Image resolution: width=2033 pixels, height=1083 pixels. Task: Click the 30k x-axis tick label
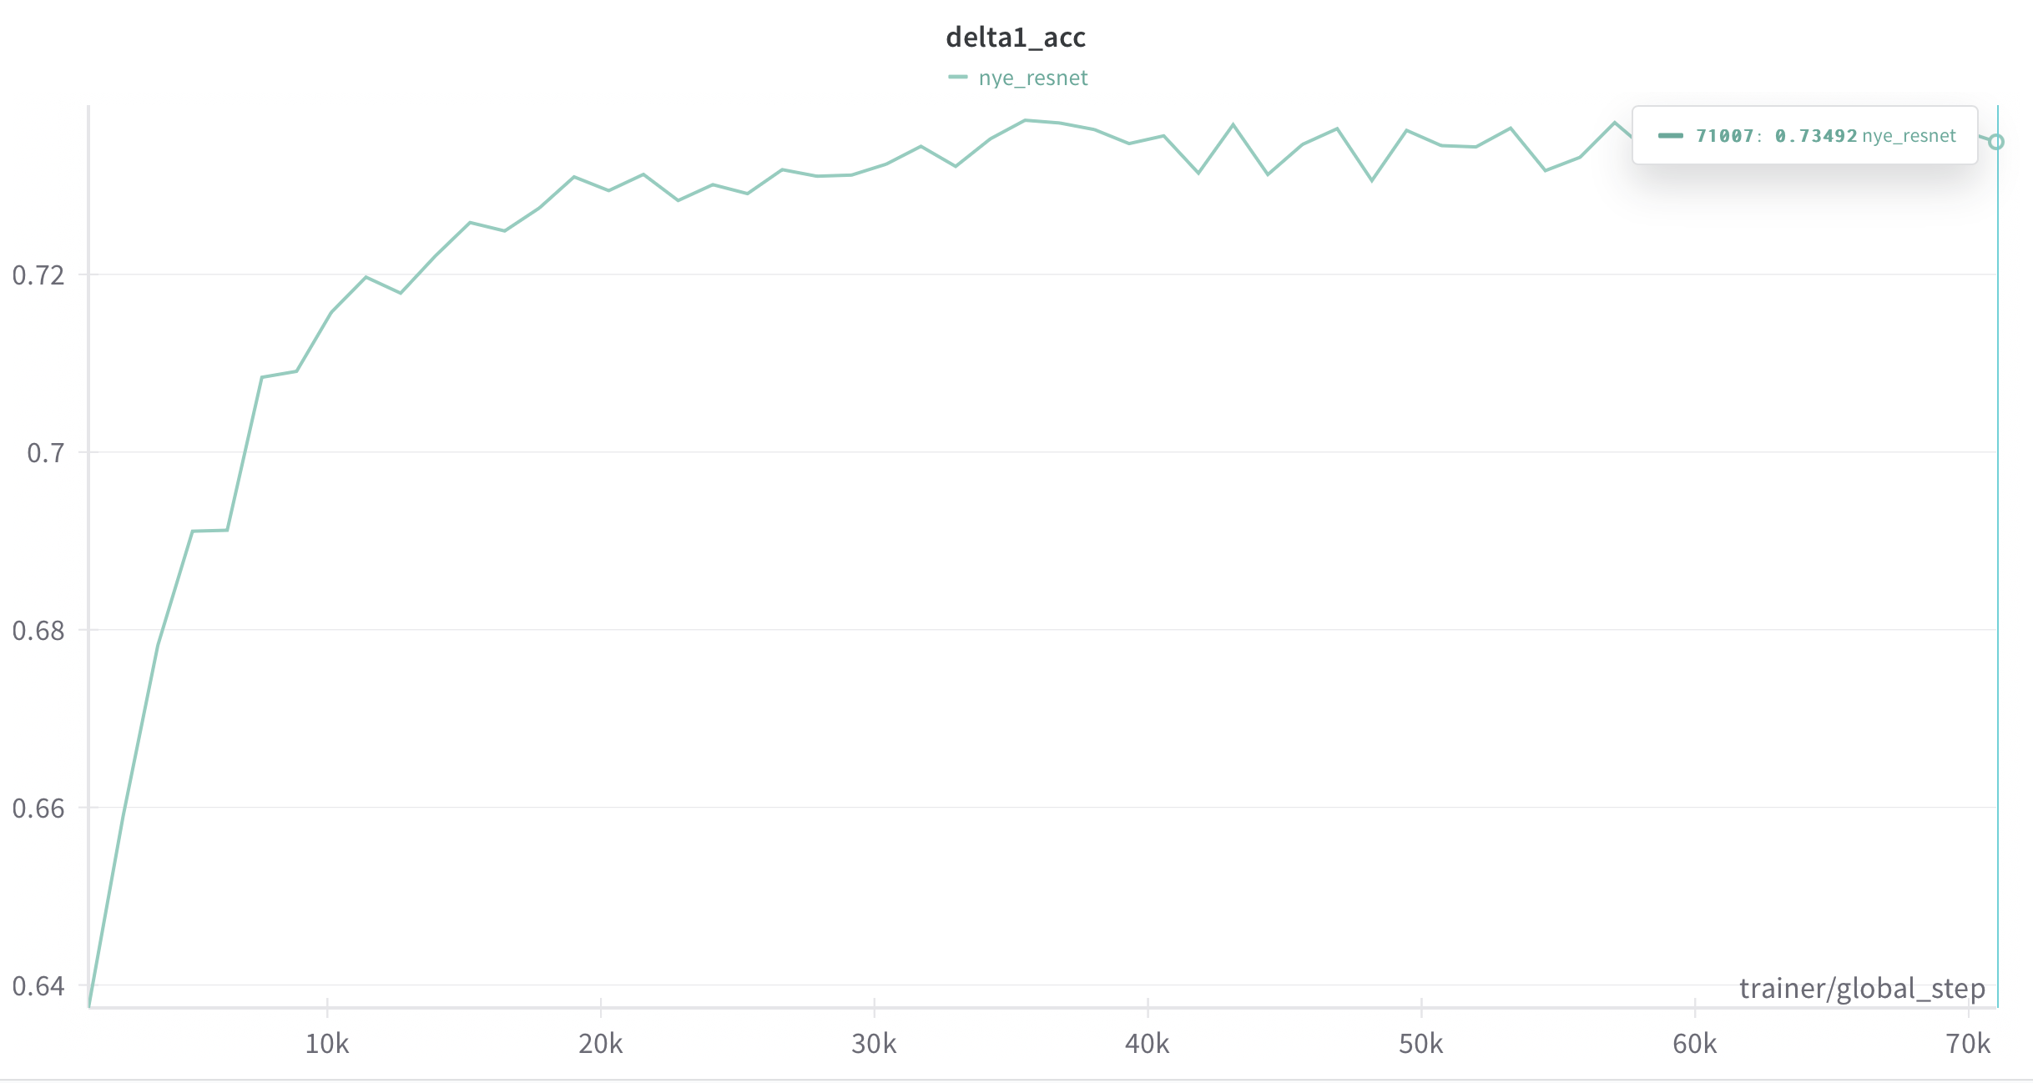pos(874,1043)
